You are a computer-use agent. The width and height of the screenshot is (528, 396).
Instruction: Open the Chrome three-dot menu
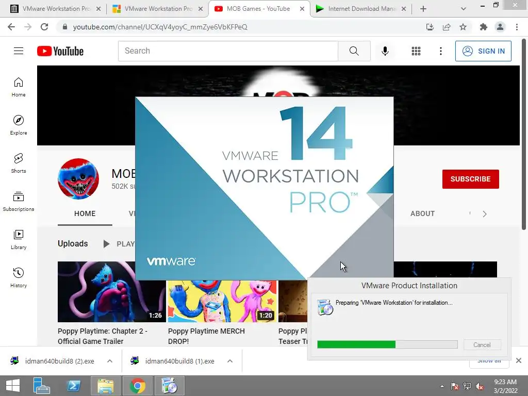517,27
